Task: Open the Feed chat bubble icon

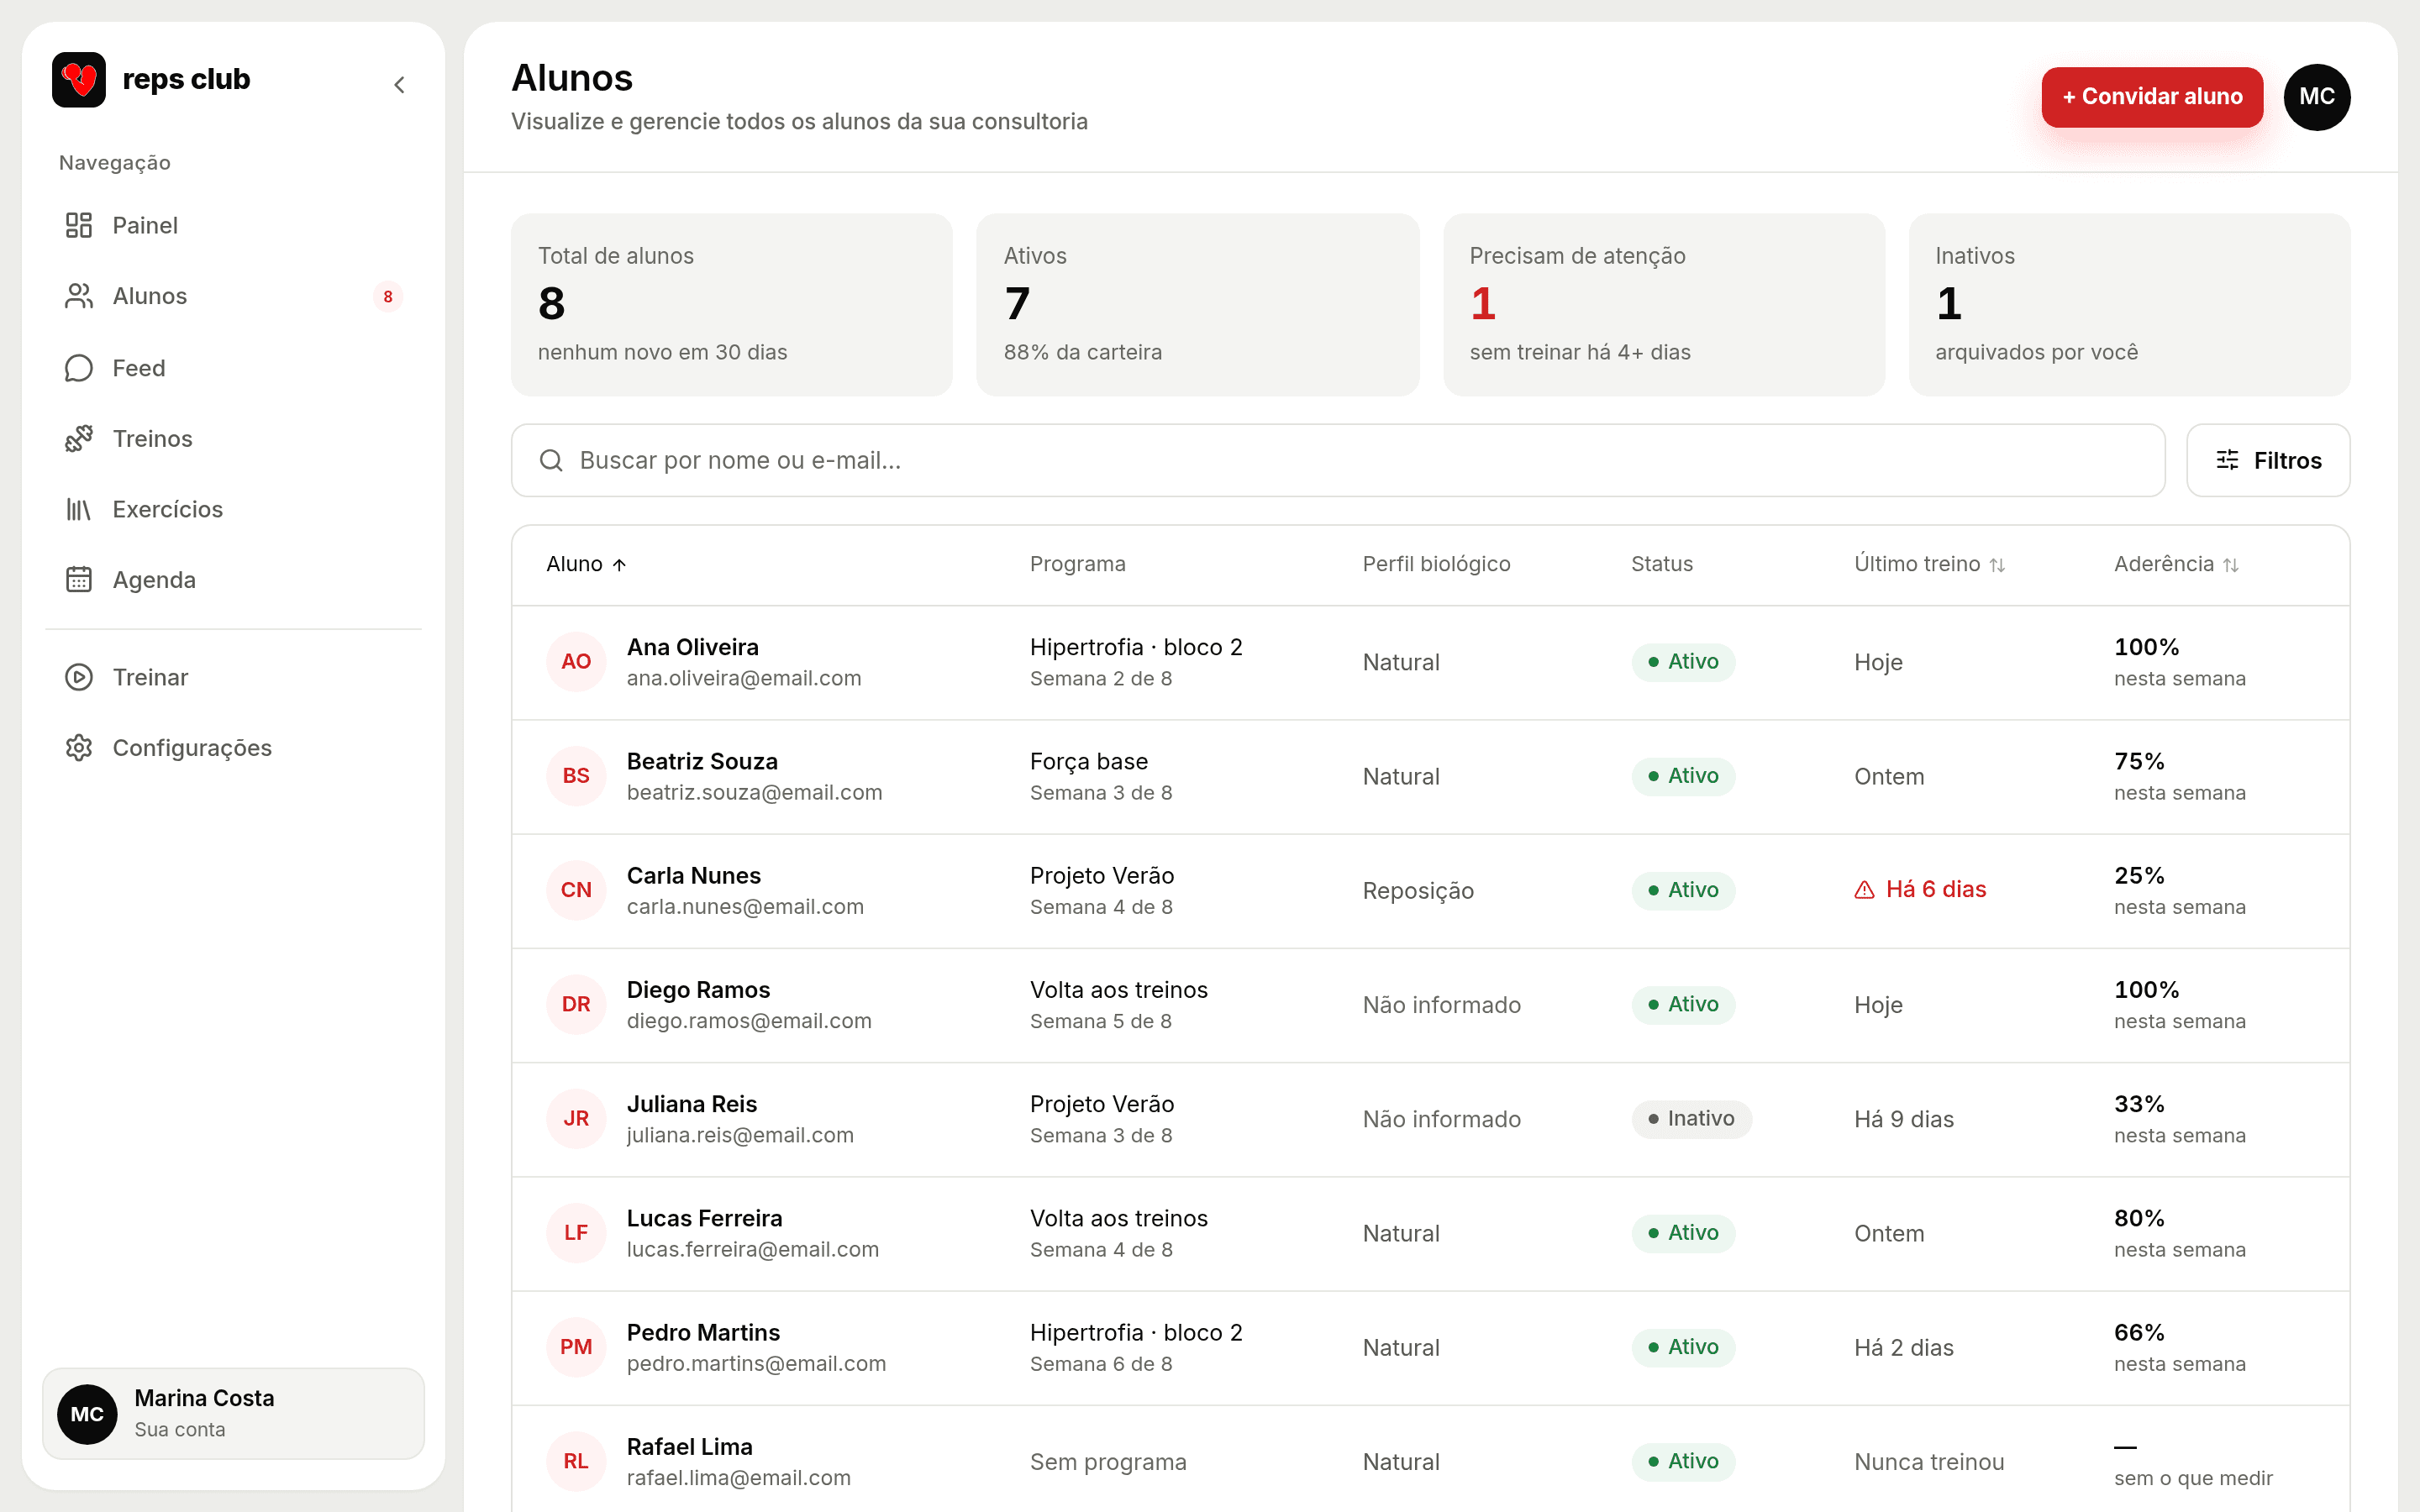Action: [x=79, y=368]
